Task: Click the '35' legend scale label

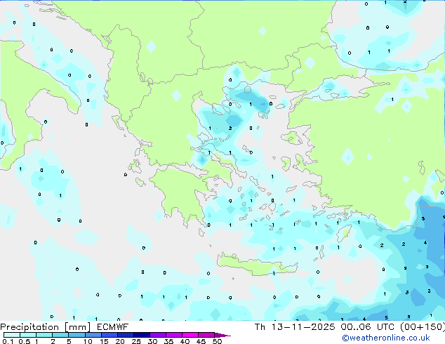Action: [168, 341]
